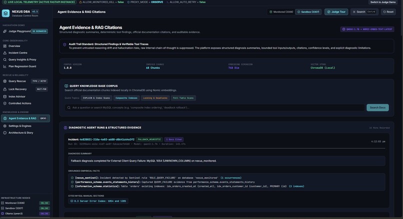The height and width of the screenshot is (219, 403).
Task: Click the Judge Playground sparkle icon
Action: [x=4, y=31]
